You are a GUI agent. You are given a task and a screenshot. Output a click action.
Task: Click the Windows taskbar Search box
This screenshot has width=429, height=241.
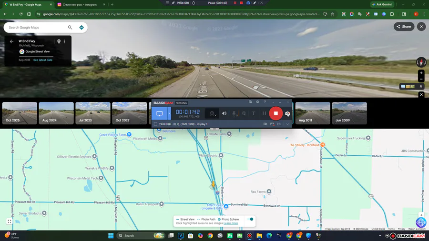(141, 236)
